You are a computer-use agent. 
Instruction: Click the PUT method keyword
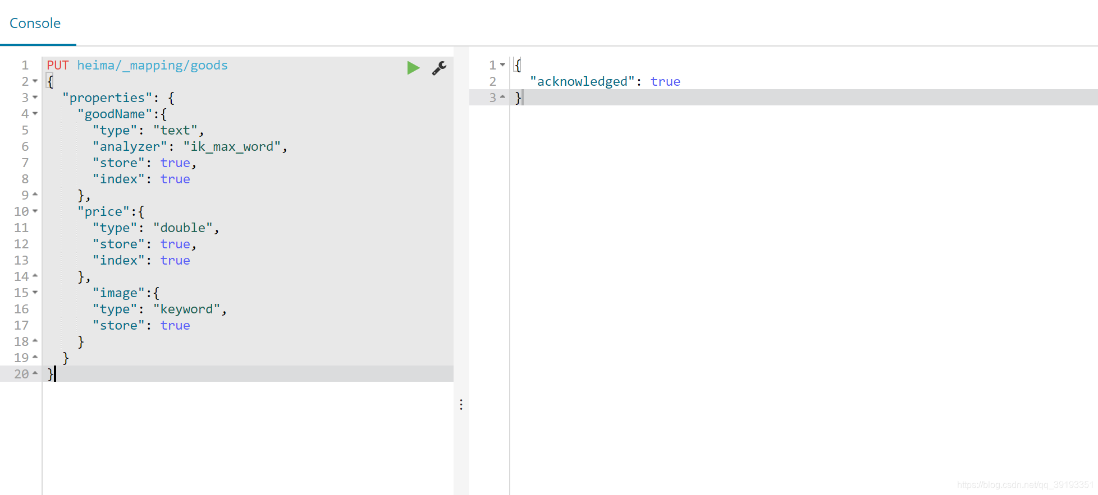[x=58, y=65]
